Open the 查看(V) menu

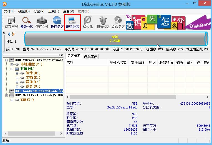click(x=69, y=11)
